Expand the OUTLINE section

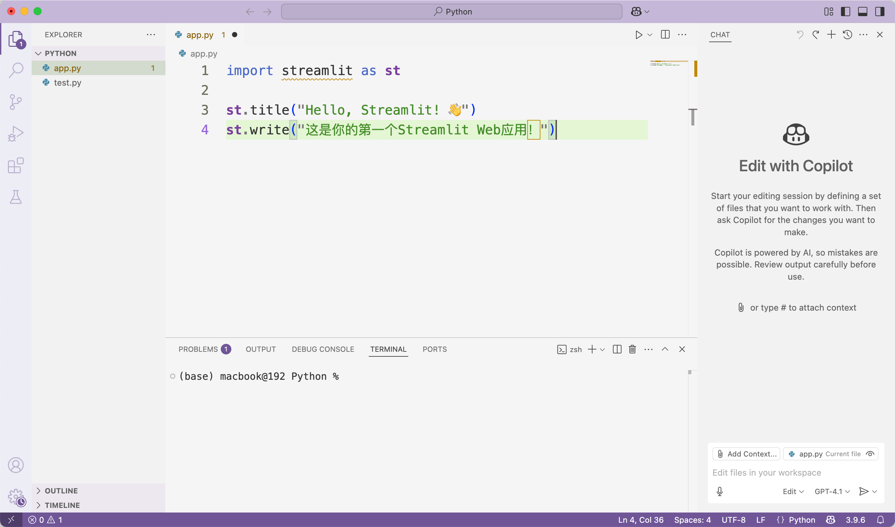tap(61, 491)
